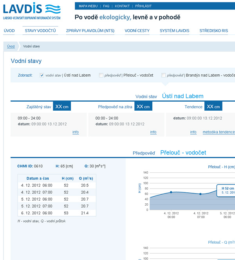
Task: Select STAVY VODOČTŮ menu item
Action: (x=40, y=30)
